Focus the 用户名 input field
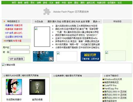The image size is (133, 102). pyautogui.click(x=20, y=47)
